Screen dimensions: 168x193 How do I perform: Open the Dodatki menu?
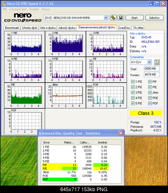(x=34, y=9)
